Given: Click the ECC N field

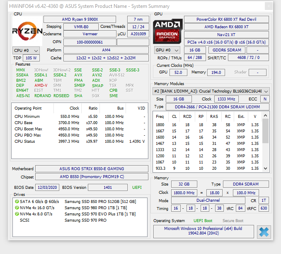Looking at the screenshot, I should point(265,99).
